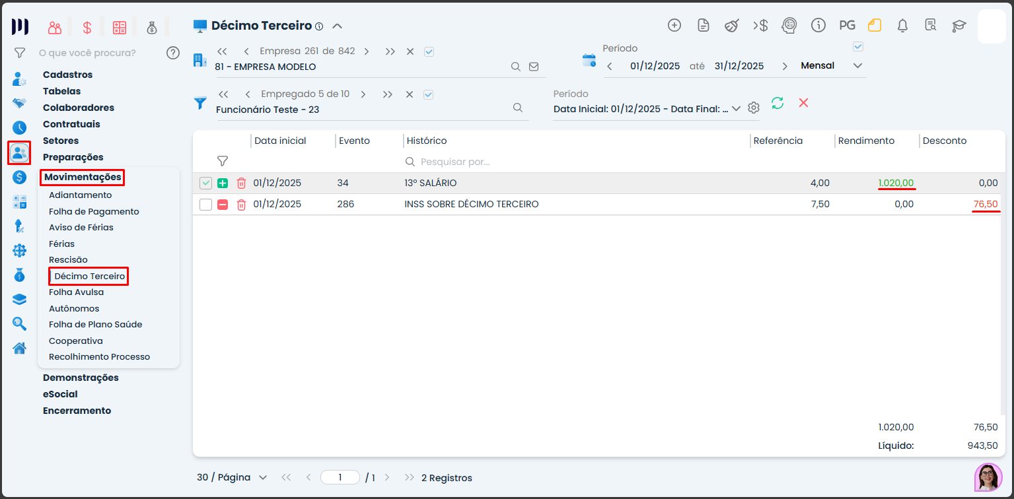This screenshot has width=1014, height=499.
Task: Select Férias in the Movimentações submenu
Action: pos(61,244)
